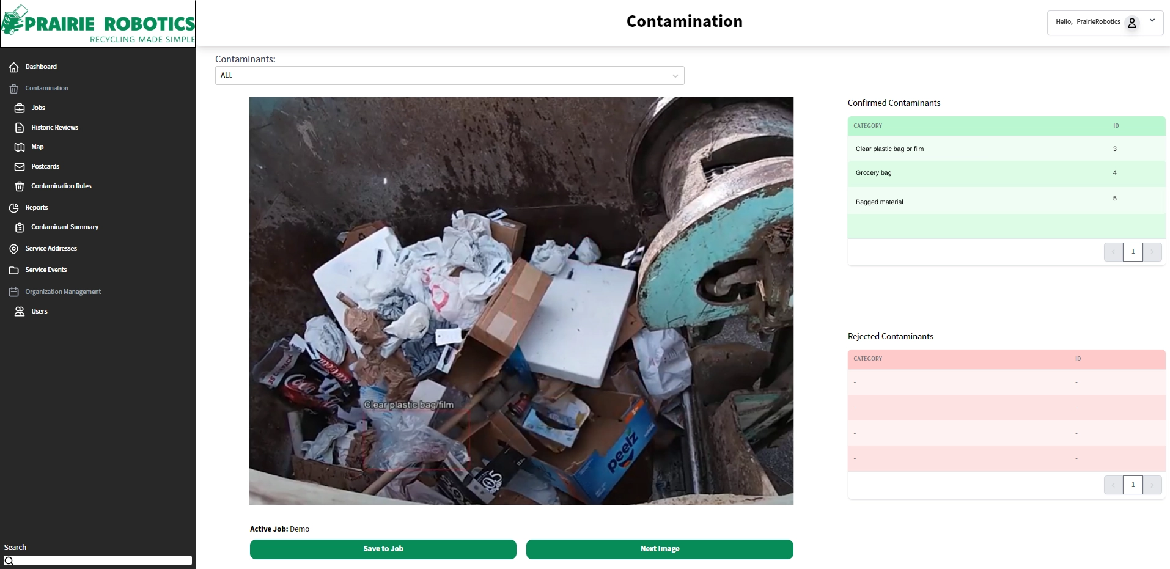Select the Reports section label

37,207
